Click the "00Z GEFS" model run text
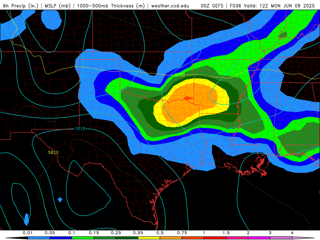 click(212, 6)
